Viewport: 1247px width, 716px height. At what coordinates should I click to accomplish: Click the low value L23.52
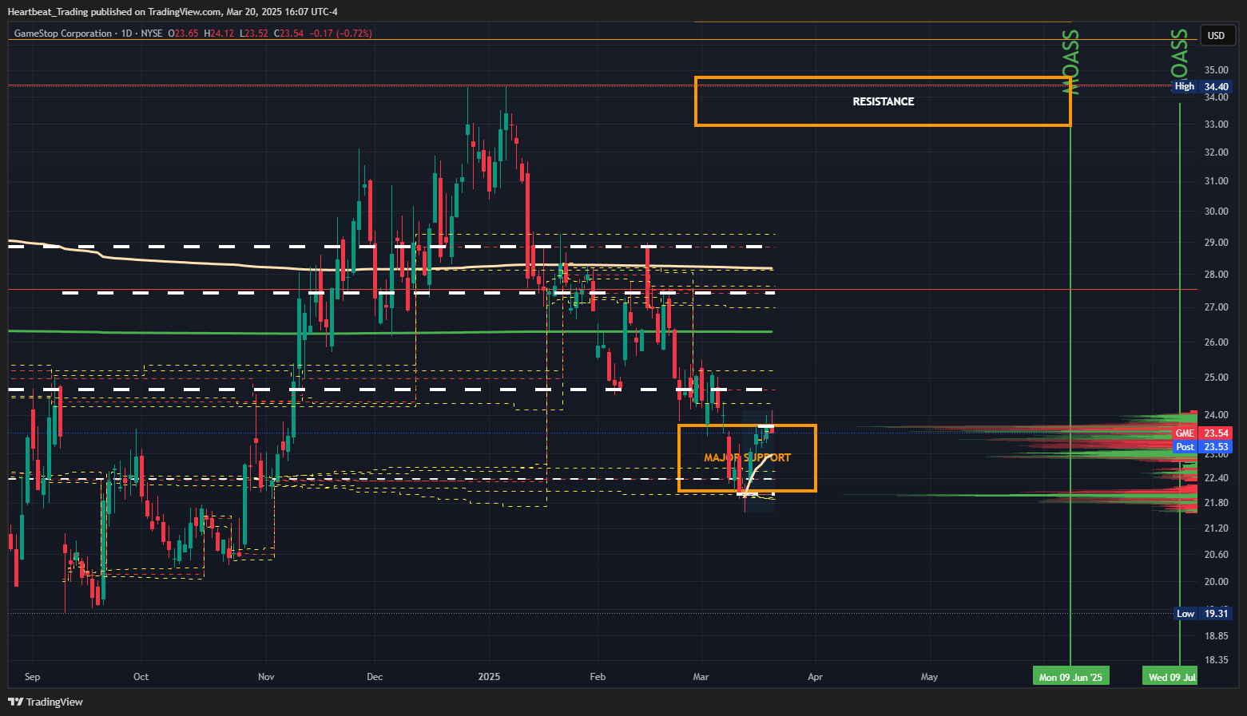tap(254, 34)
